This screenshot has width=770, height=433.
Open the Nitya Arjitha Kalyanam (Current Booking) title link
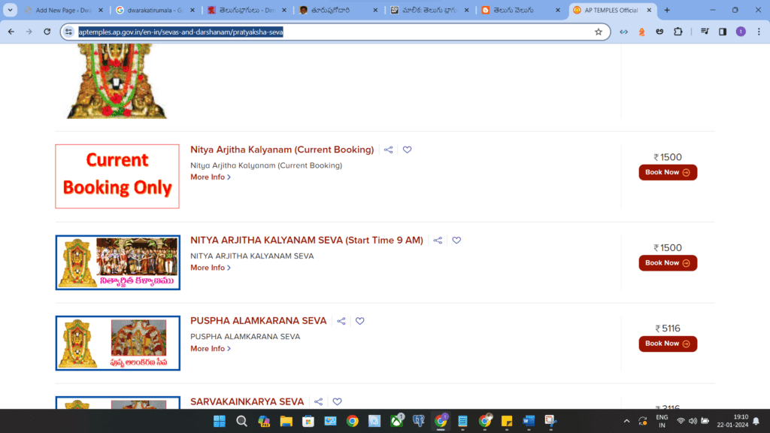point(282,150)
